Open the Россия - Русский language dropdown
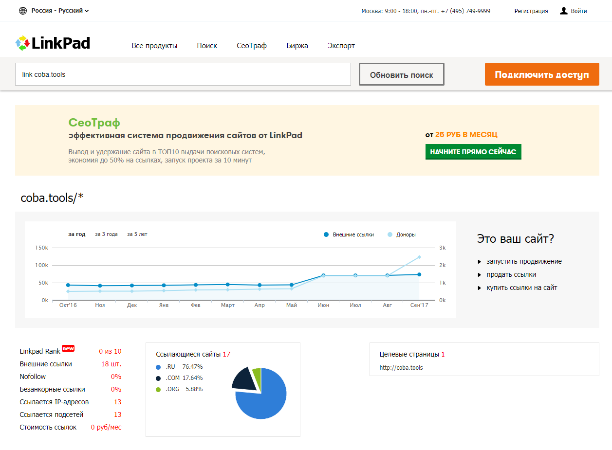This screenshot has height=450, width=612. [60, 11]
